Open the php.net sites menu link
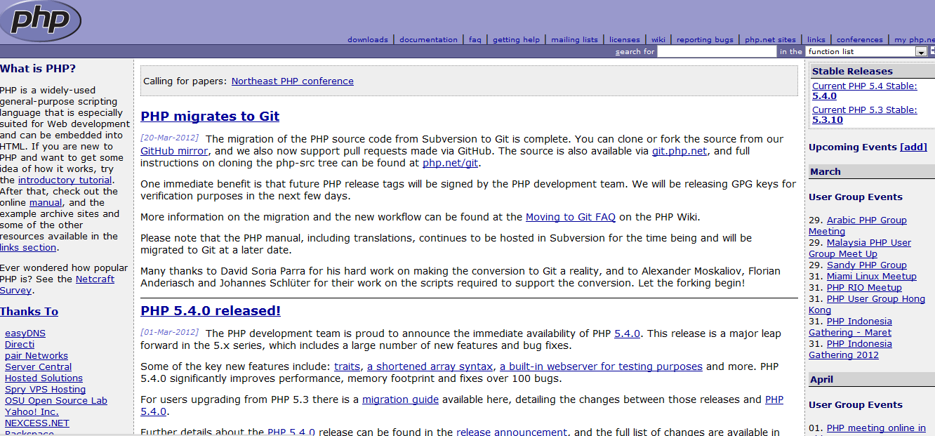This screenshot has height=436, width=935. (770, 39)
